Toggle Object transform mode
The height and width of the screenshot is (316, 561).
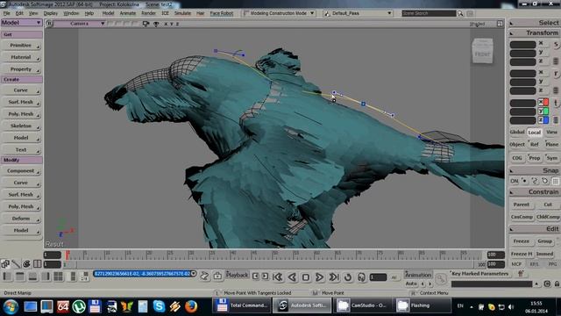517,144
